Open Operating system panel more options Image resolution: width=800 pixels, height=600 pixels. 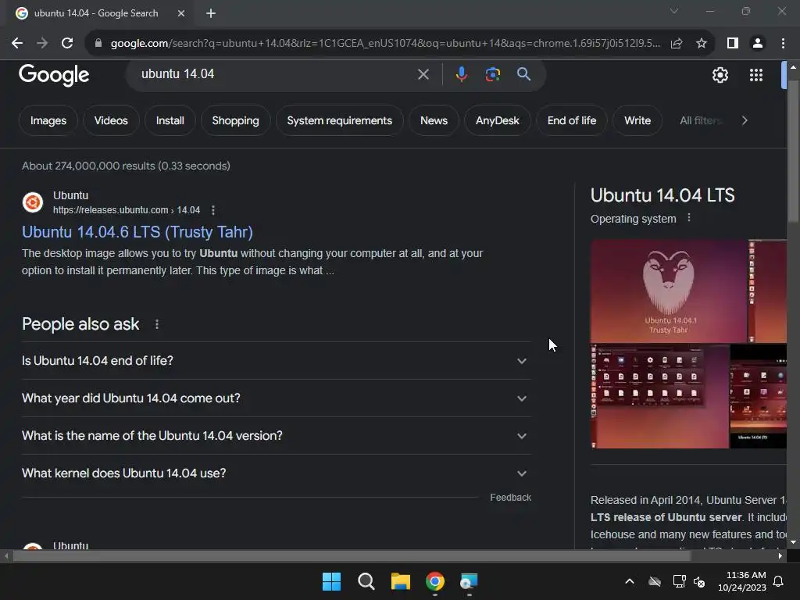click(689, 218)
